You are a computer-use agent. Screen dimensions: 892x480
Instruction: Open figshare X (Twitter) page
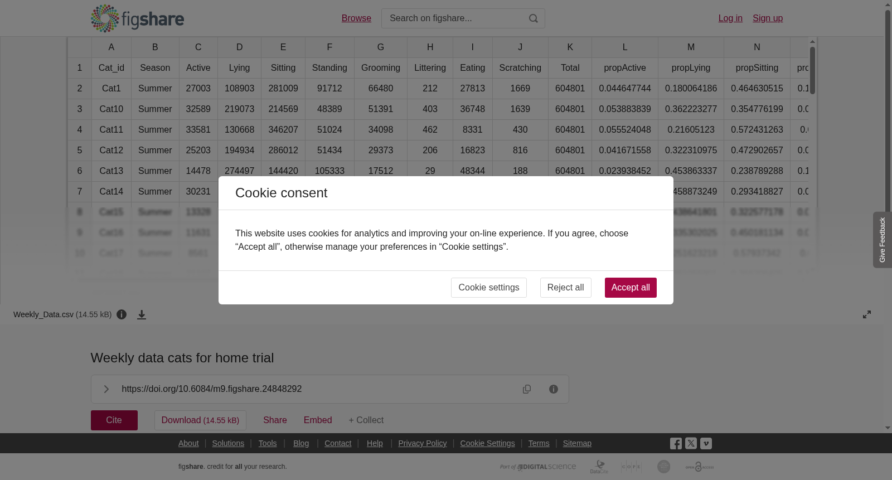click(691, 444)
